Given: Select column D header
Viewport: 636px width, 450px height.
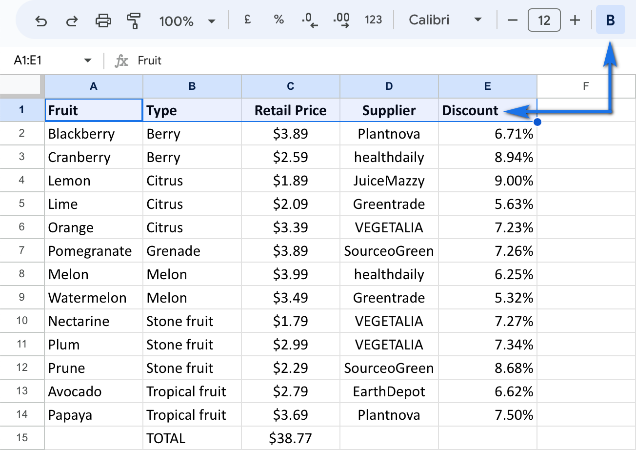Looking at the screenshot, I should tap(389, 86).
